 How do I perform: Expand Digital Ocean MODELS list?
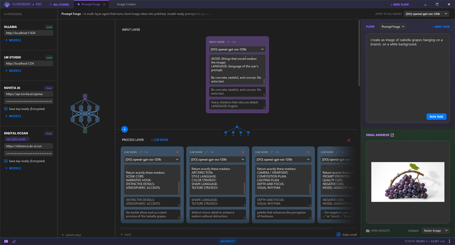click(13, 168)
